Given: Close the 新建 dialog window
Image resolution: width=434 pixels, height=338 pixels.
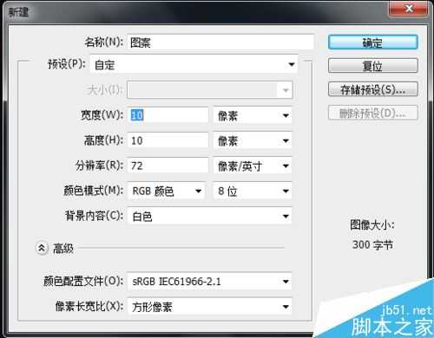Looking at the screenshot, I should pos(409,9).
